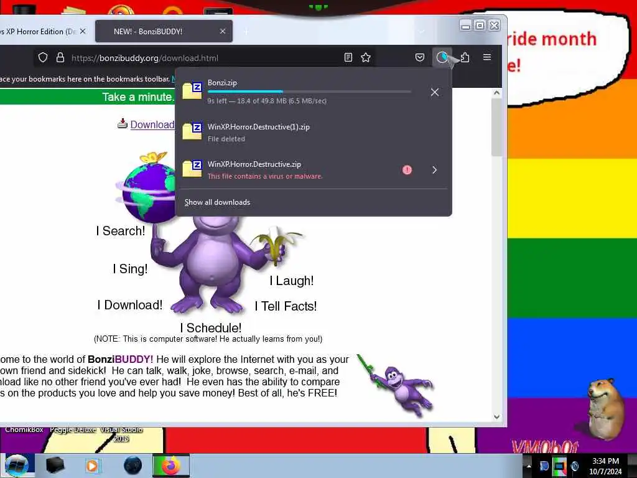Click the Take a minute green banner

click(87, 96)
